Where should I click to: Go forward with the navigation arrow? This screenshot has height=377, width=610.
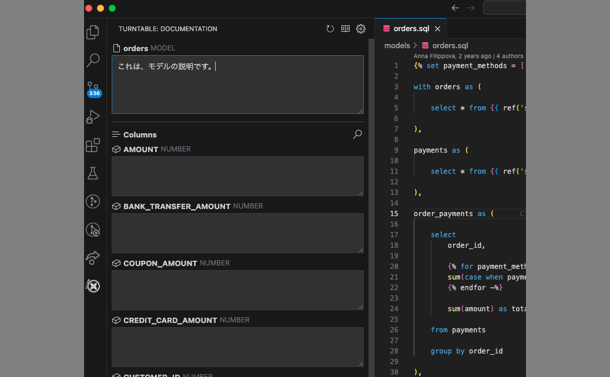click(x=471, y=8)
